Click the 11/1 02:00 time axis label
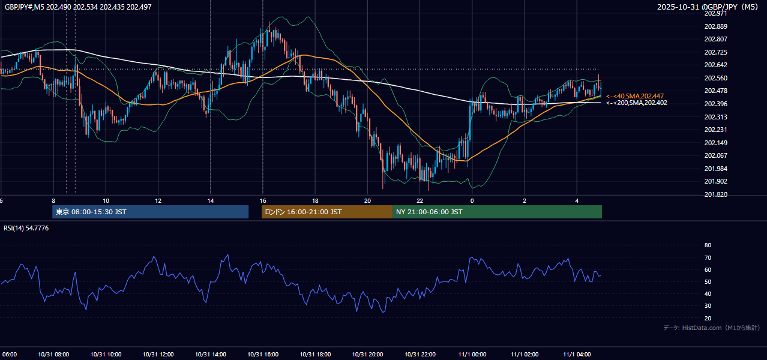This screenshot has width=767, height=360. pyautogui.click(x=524, y=354)
